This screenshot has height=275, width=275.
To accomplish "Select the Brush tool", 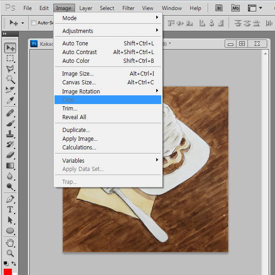I will [10, 123].
